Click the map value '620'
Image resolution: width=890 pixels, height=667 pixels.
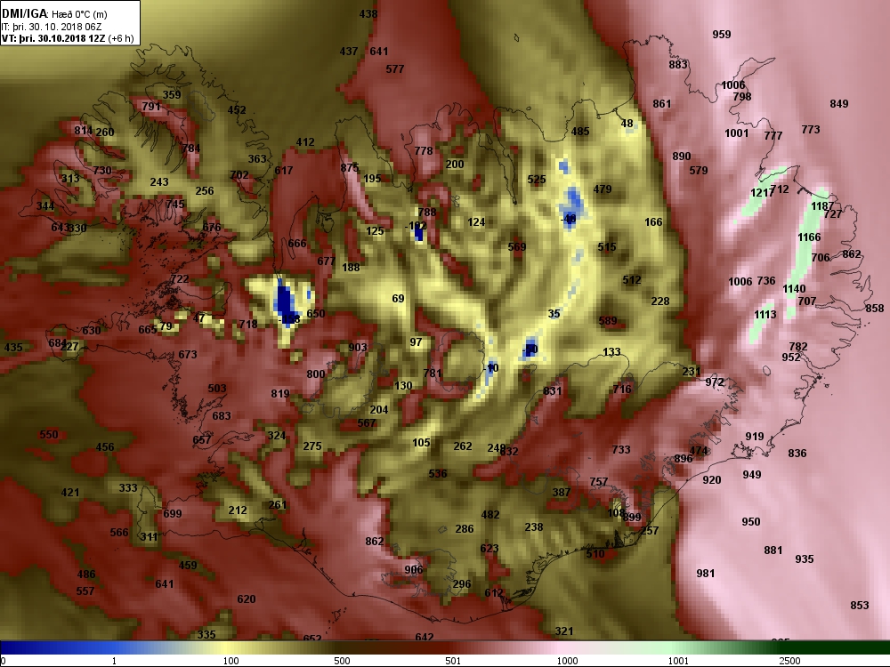click(x=247, y=599)
